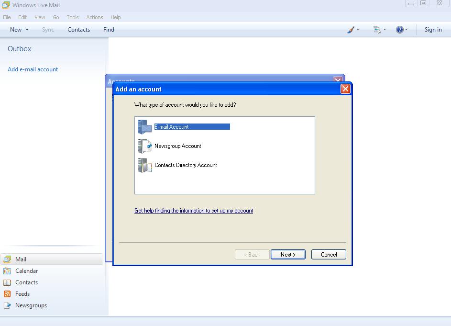Viewport: 451px width, 326px height.
Task: Click the Next button in dialog
Action: click(288, 255)
